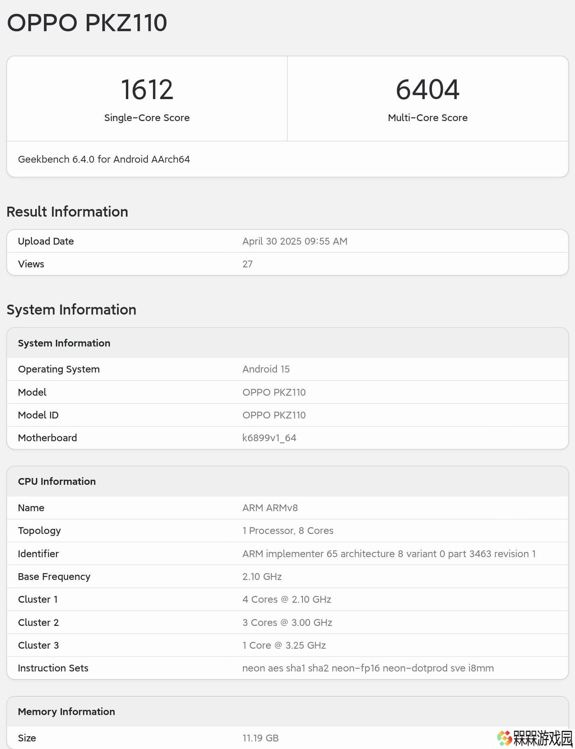This screenshot has width=575, height=749.
Task: Select the 3 Cores @ 3.00 GHz value
Action: tap(287, 623)
